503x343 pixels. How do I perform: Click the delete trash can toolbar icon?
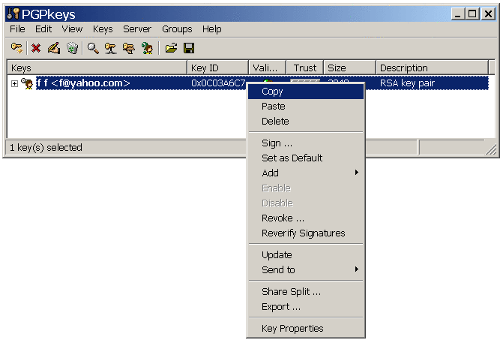coord(73,48)
